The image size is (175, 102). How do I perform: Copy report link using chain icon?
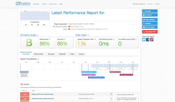[x=152, y=40]
